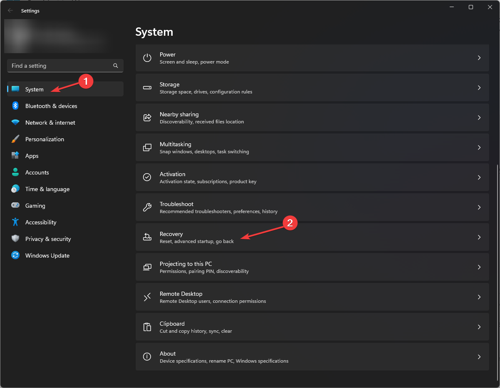Expand the Recovery row via its chevron
The width and height of the screenshot is (500, 388).
pyautogui.click(x=479, y=237)
